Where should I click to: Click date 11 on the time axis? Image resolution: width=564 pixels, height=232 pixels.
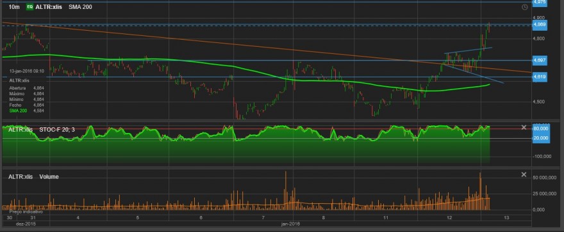tap(386, 218)
